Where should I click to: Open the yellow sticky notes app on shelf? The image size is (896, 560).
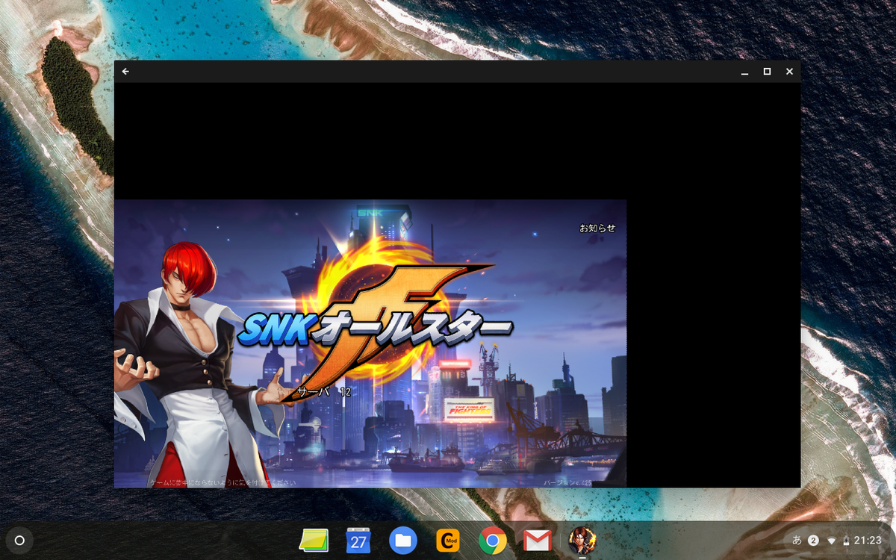coord(314,540)
